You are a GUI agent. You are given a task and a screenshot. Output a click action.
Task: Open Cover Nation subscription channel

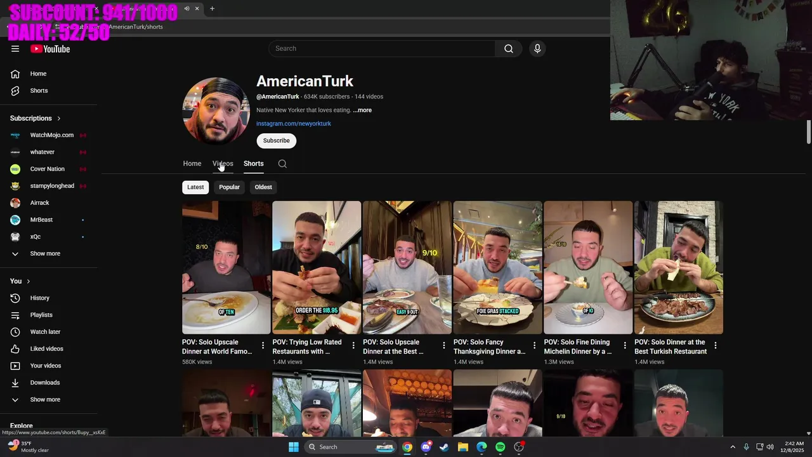49,169
